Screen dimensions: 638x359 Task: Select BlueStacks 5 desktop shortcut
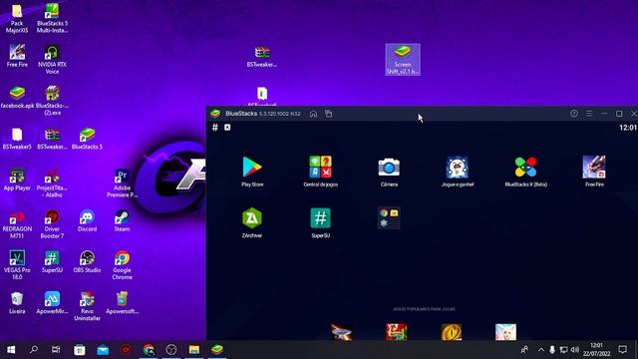click(x=87, y=139)
